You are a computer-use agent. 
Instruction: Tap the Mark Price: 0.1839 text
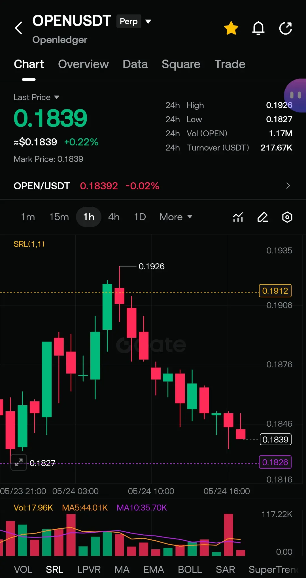(x=48, y=159)
